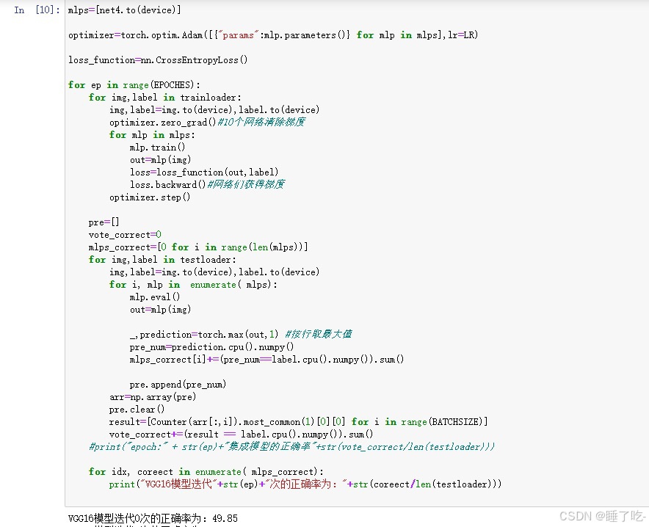
Task: Click the 'for img,label in testloader' line
Action: (162, 260)
